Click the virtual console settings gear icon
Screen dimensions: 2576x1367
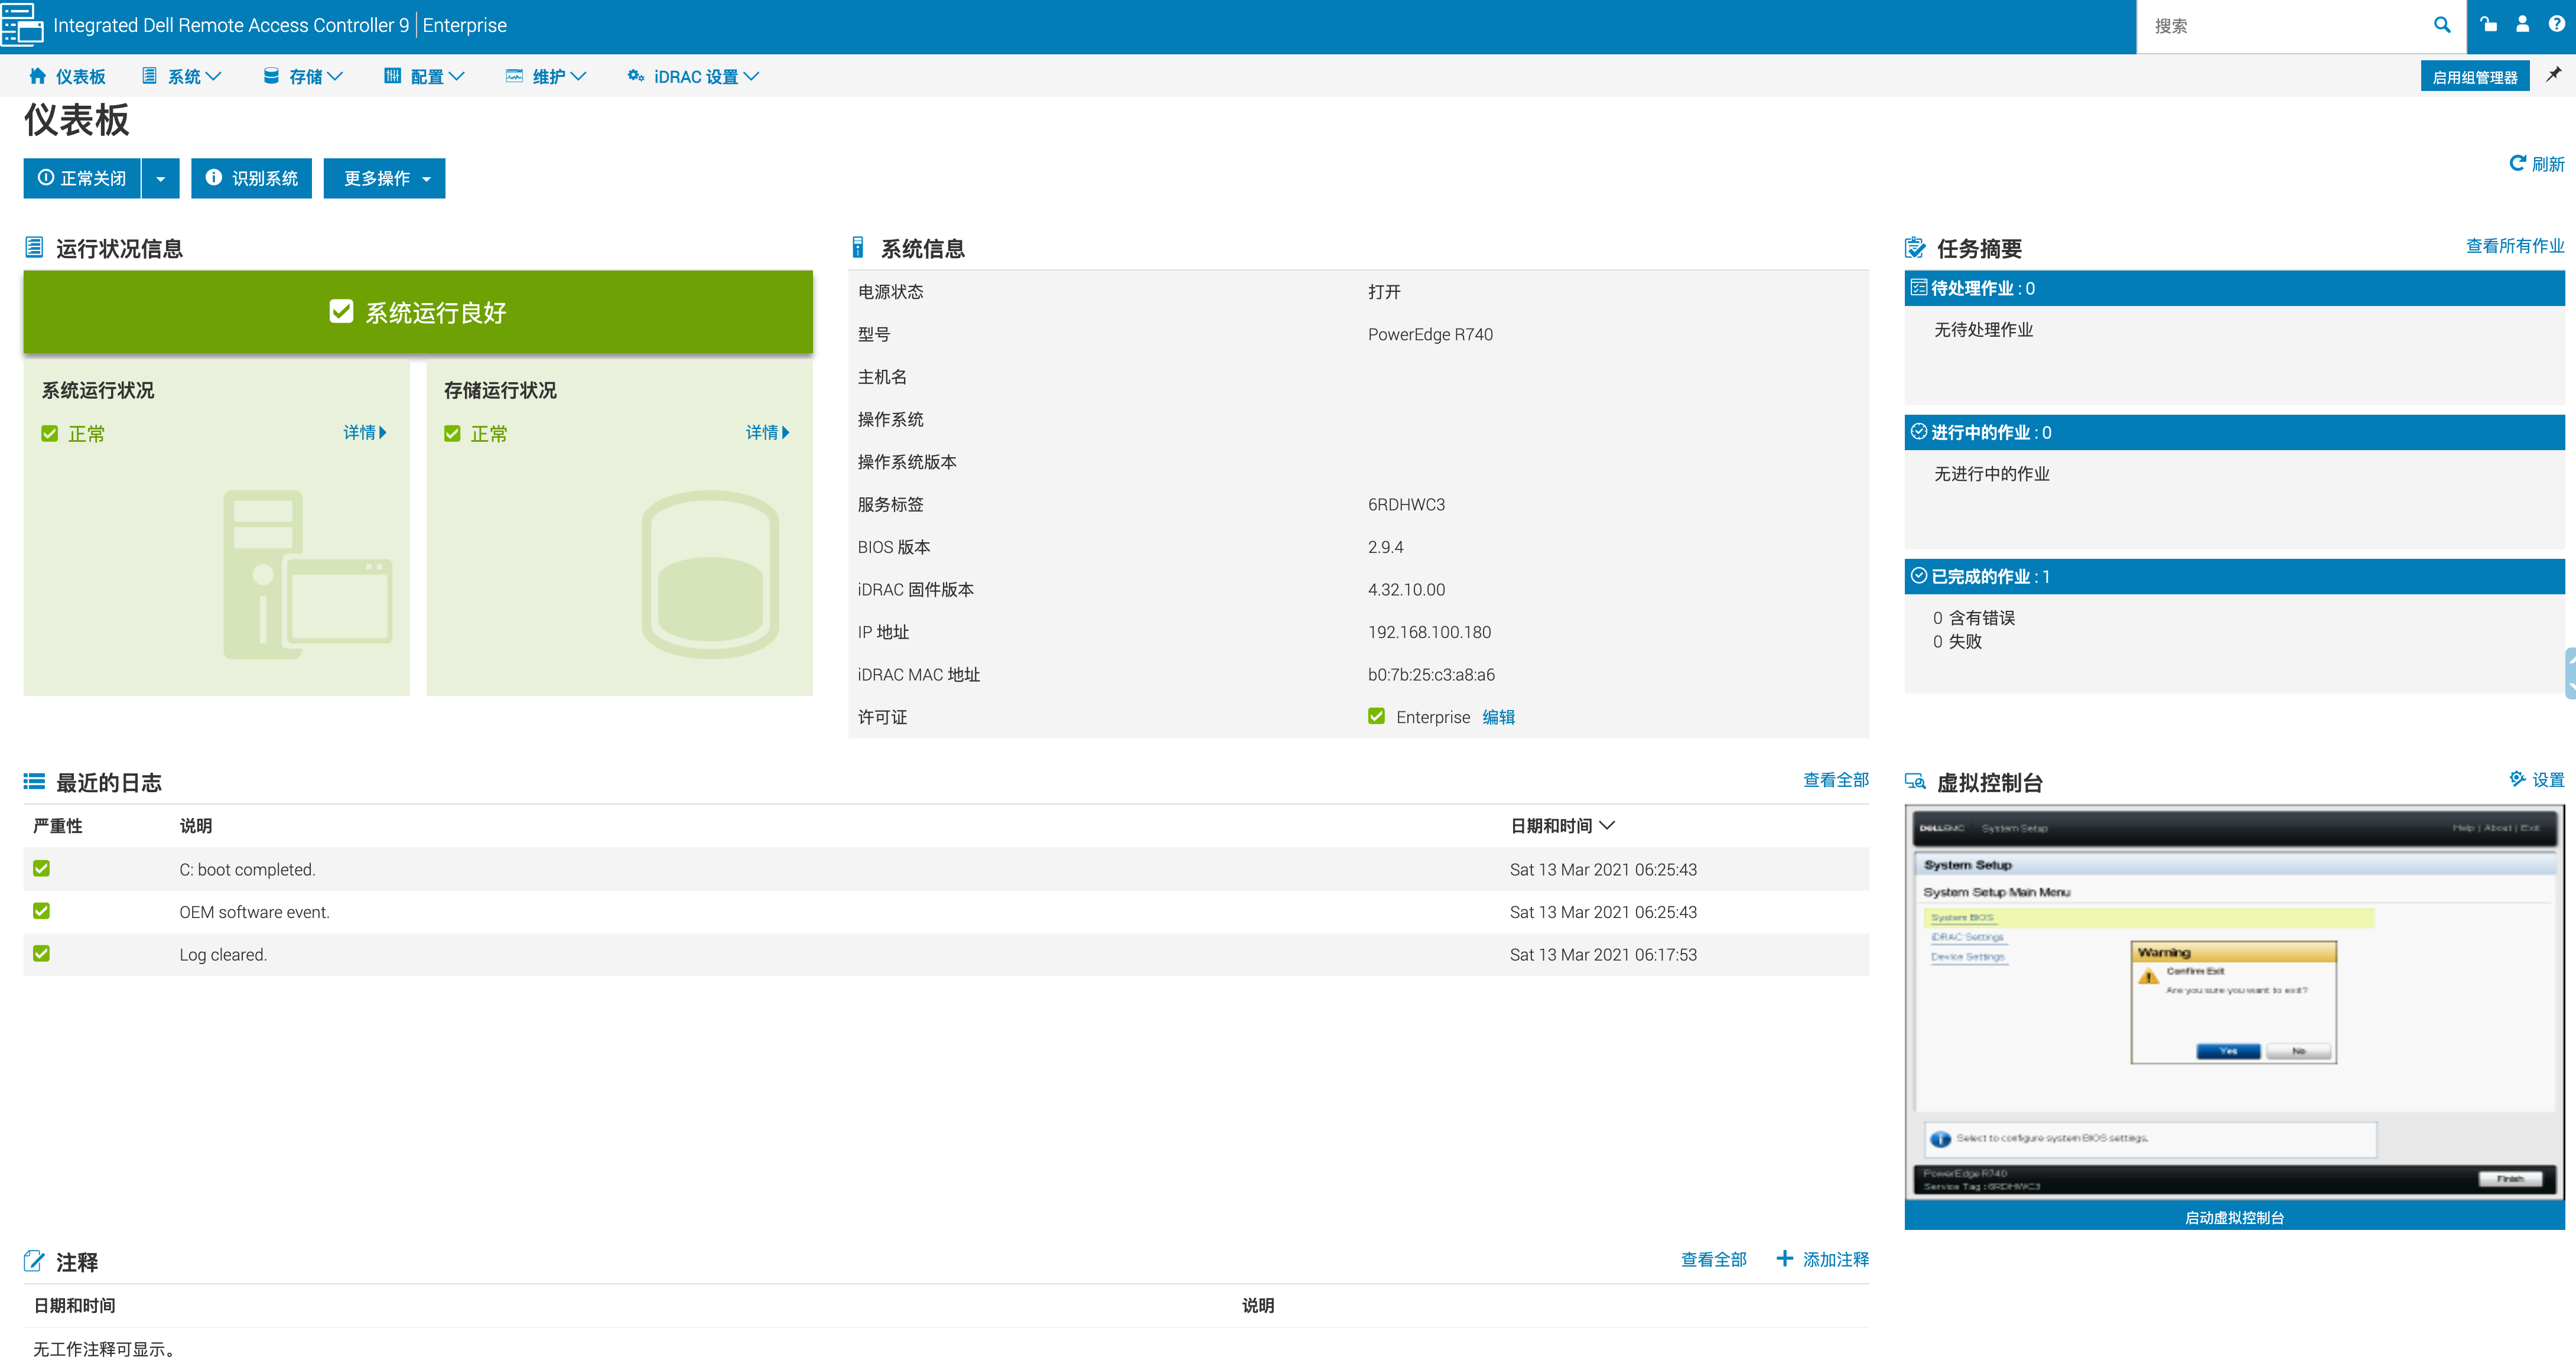[2517, 779]
